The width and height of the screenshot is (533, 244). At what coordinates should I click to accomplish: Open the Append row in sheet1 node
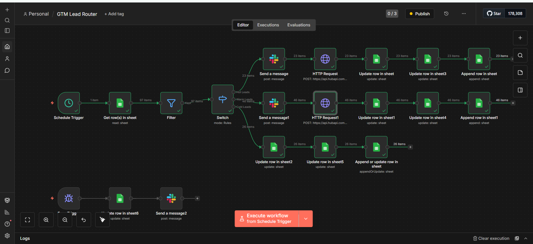coord(479,103)
